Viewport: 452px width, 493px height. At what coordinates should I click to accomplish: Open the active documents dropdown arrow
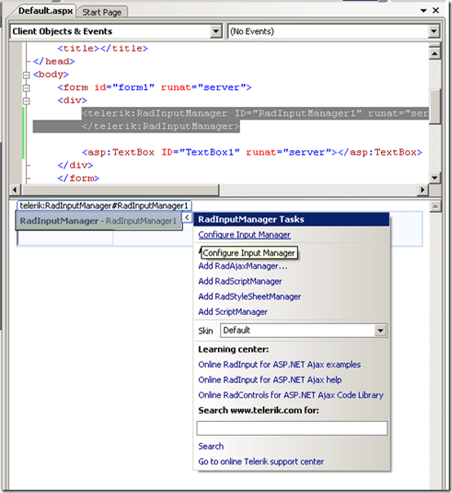pos(423,11)
